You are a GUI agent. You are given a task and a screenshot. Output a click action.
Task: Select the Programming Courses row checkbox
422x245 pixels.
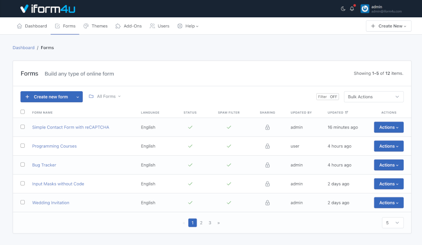click(x=22, y=146)
